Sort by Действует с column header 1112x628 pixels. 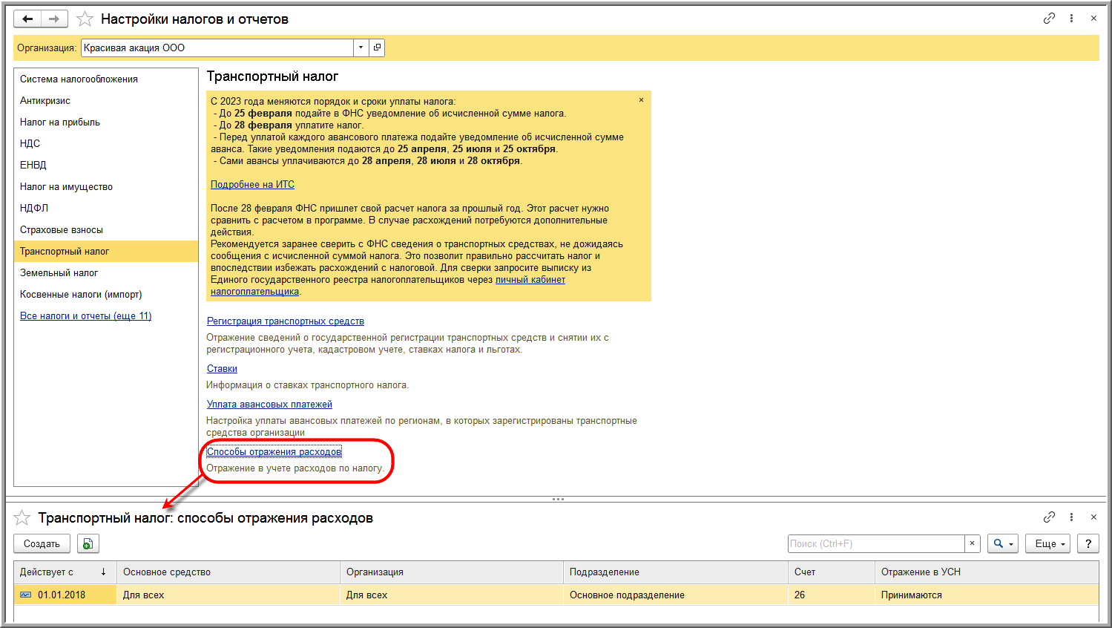coord(65,572)
